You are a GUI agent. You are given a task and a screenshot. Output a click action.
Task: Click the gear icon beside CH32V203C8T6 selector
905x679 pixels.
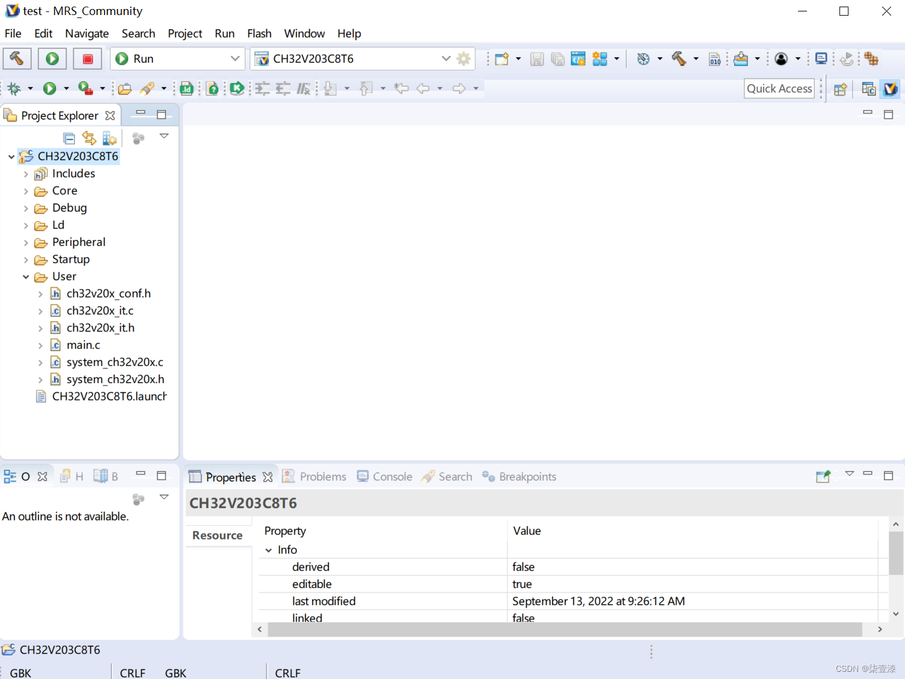coord(464,59)
